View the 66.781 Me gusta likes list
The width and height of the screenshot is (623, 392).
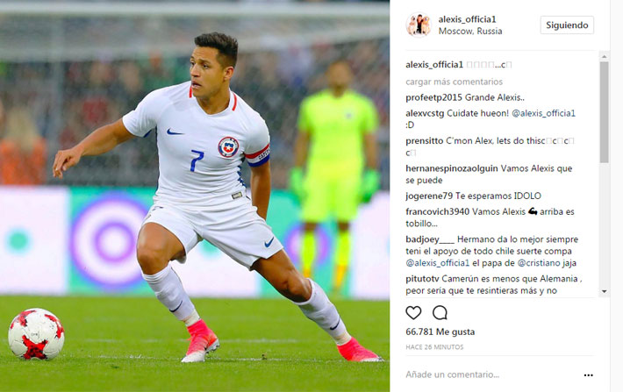coord(440,331)
